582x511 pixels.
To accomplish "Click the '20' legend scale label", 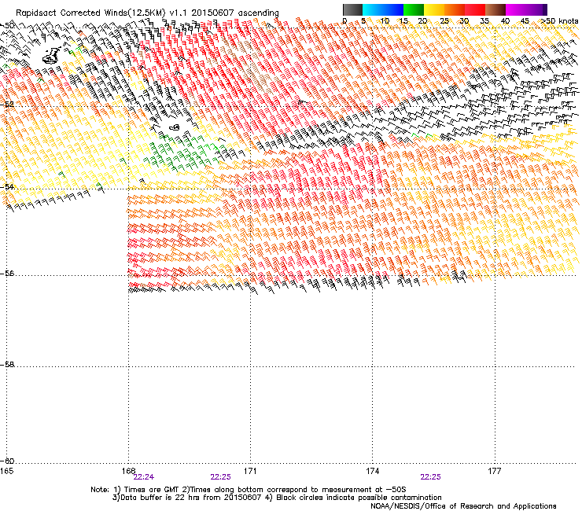I will [x=422, y=21].
